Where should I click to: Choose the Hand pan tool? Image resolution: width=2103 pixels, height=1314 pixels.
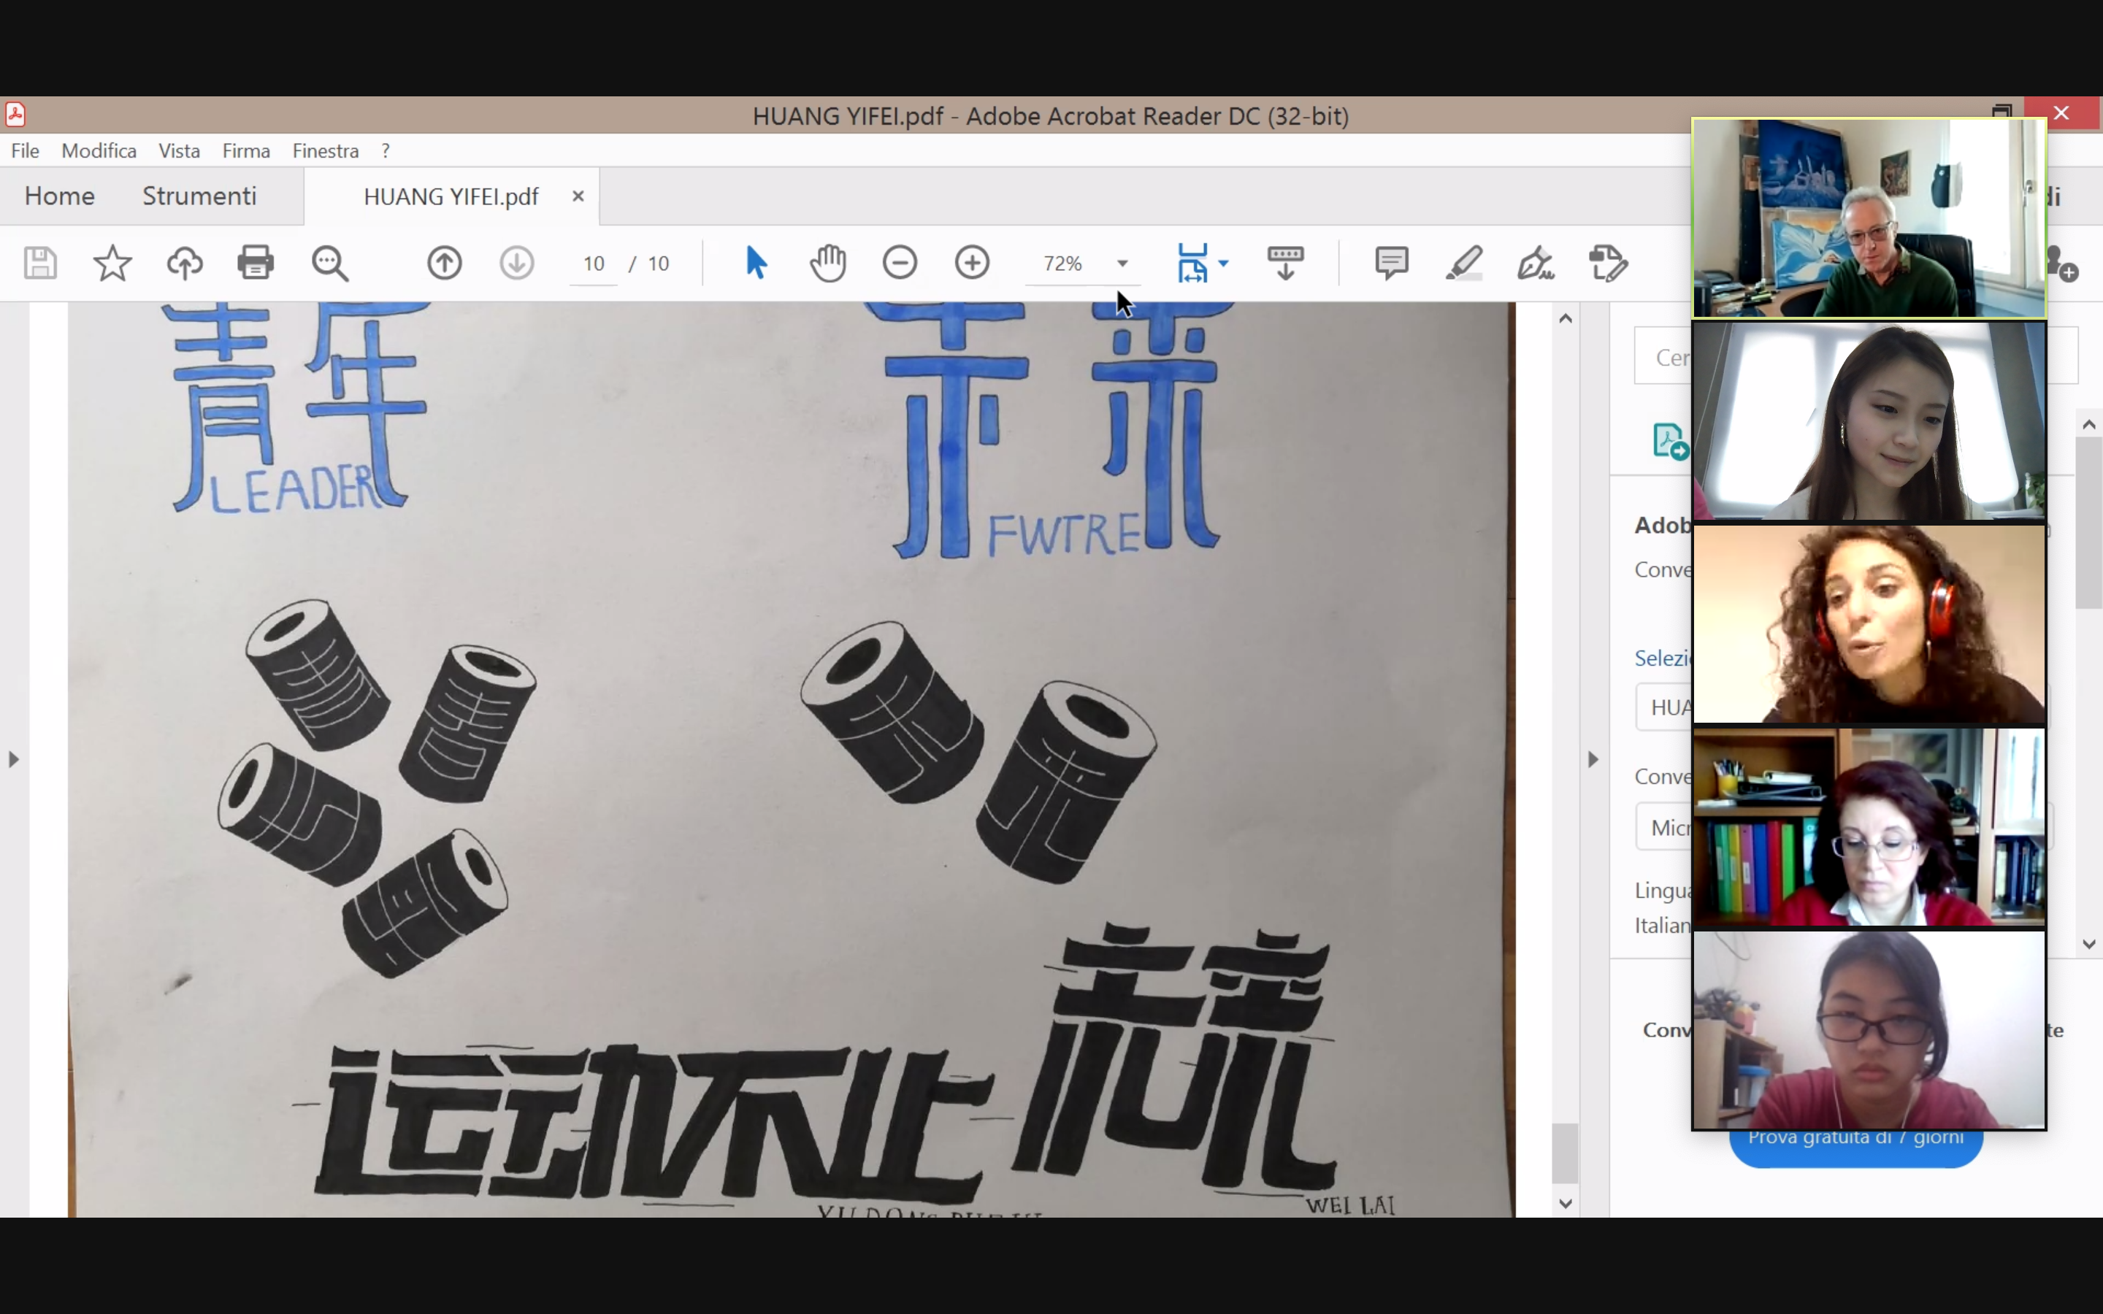pyautogui.click(x=827, y=263)
